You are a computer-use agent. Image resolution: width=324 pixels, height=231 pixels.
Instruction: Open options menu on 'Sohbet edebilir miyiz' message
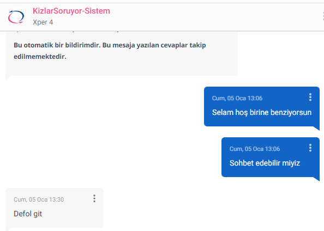(310, 148)
